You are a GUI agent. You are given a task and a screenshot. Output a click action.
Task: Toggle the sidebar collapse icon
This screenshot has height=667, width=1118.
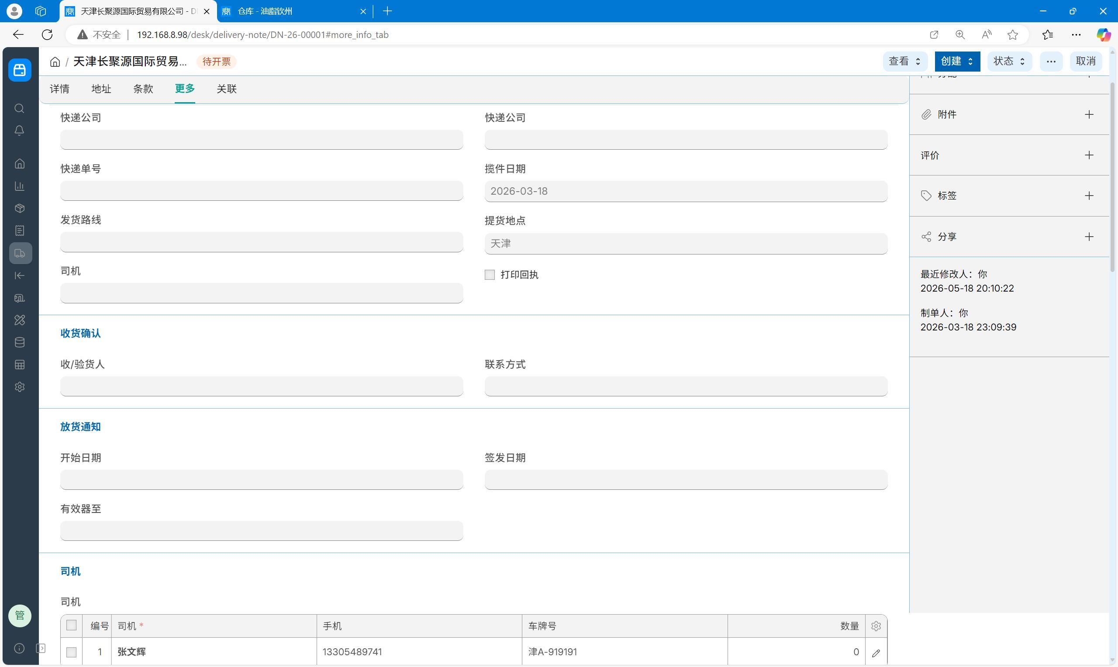(41, 648)
